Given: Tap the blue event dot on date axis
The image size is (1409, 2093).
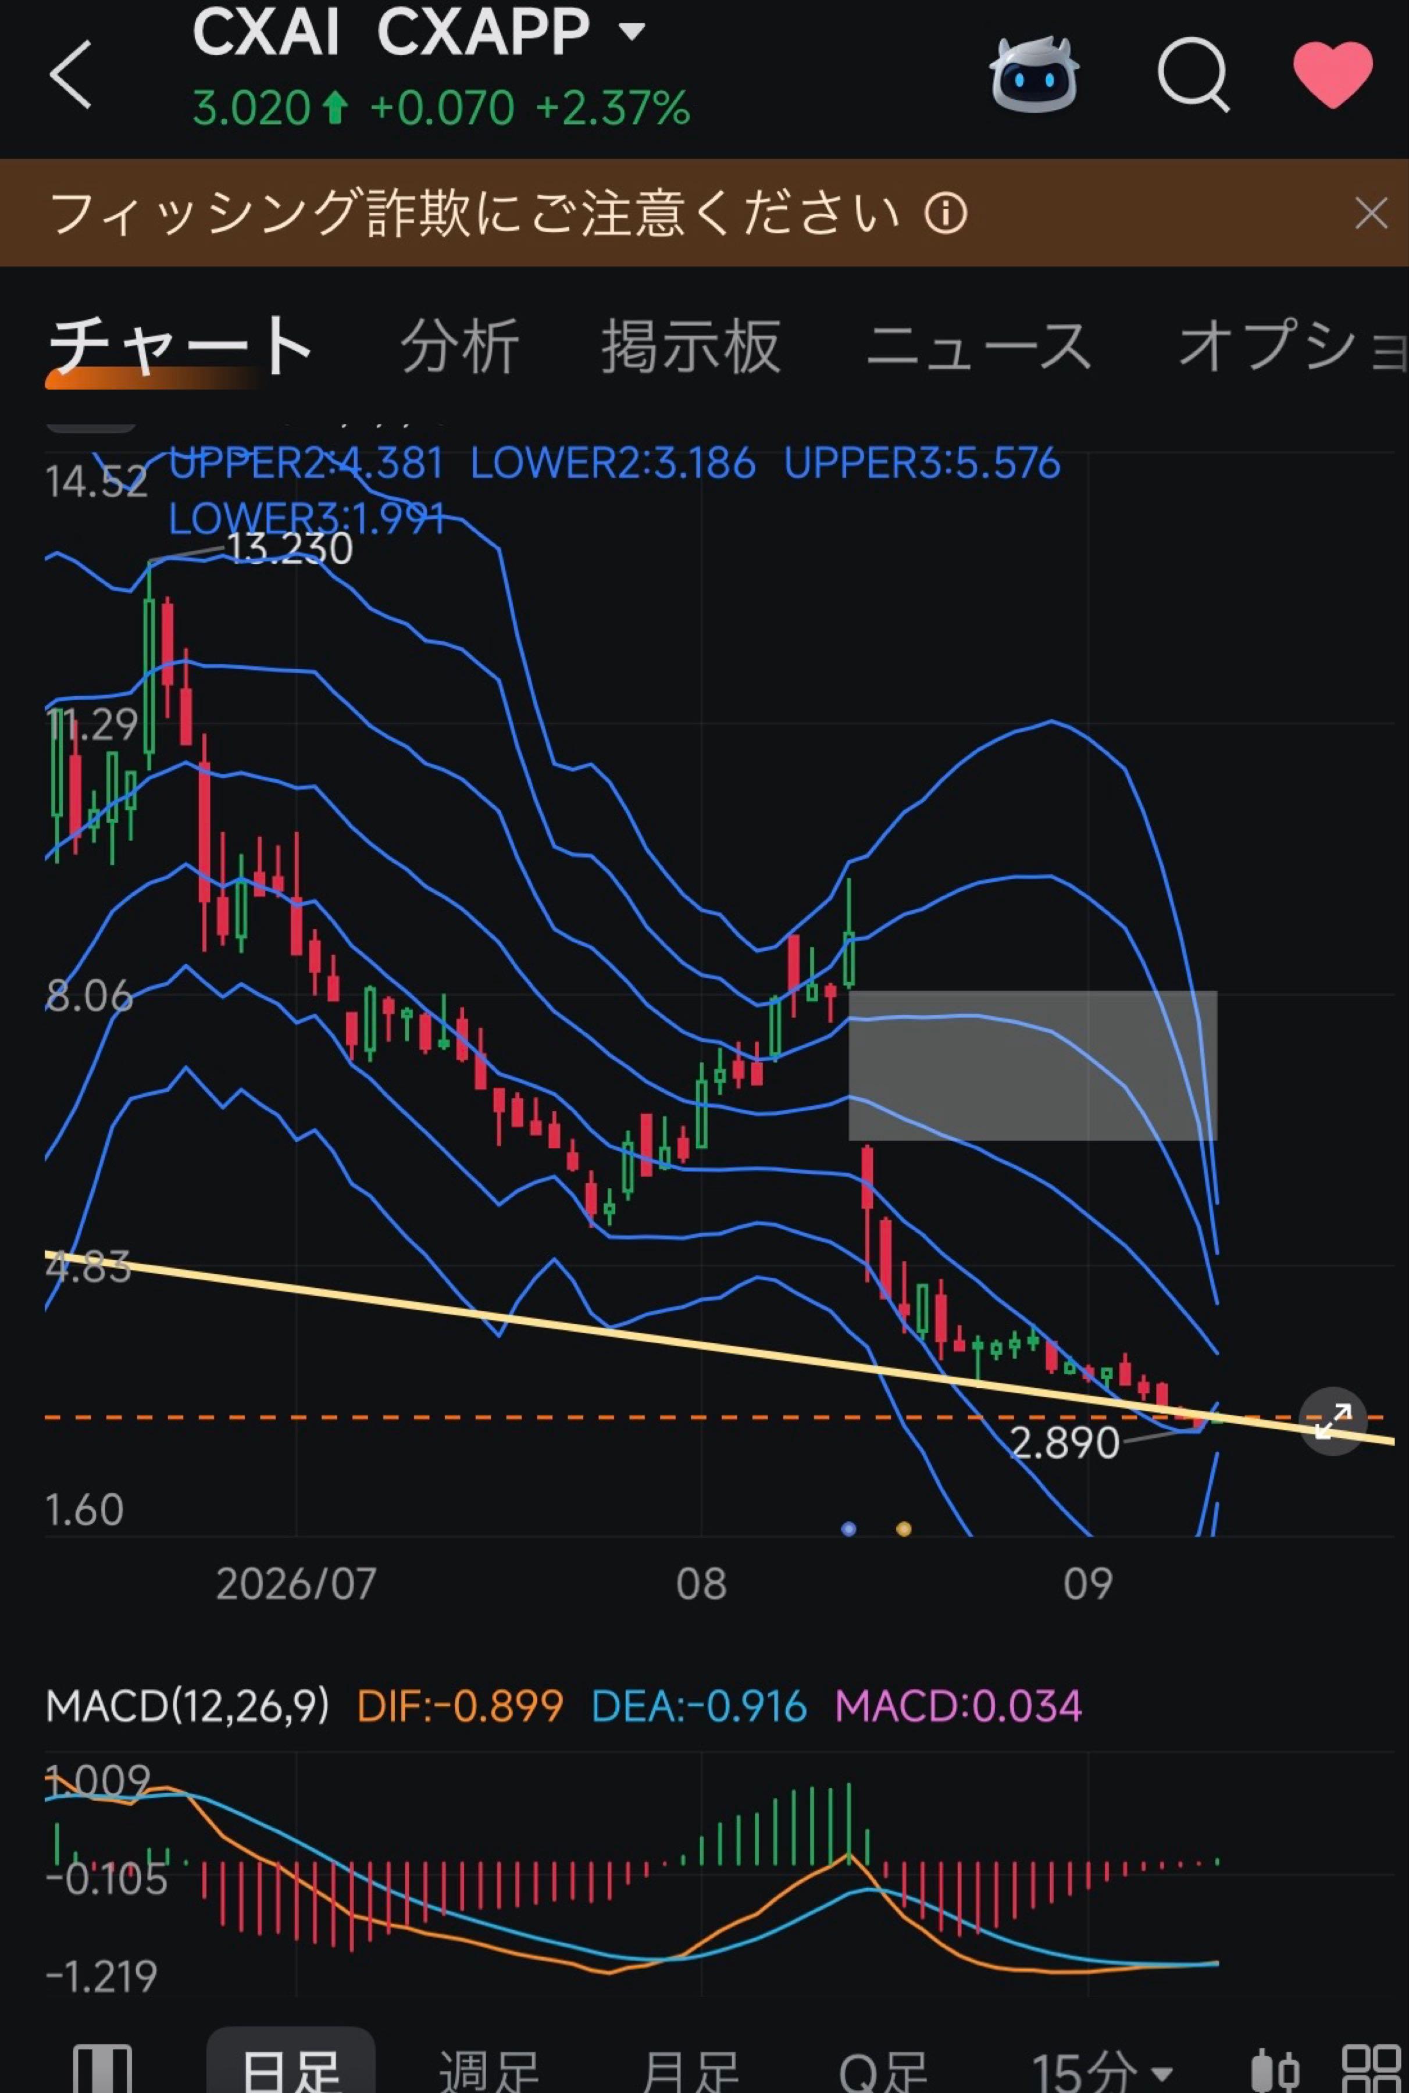Looking at the screenshot, I should [x=848, y=1528].
